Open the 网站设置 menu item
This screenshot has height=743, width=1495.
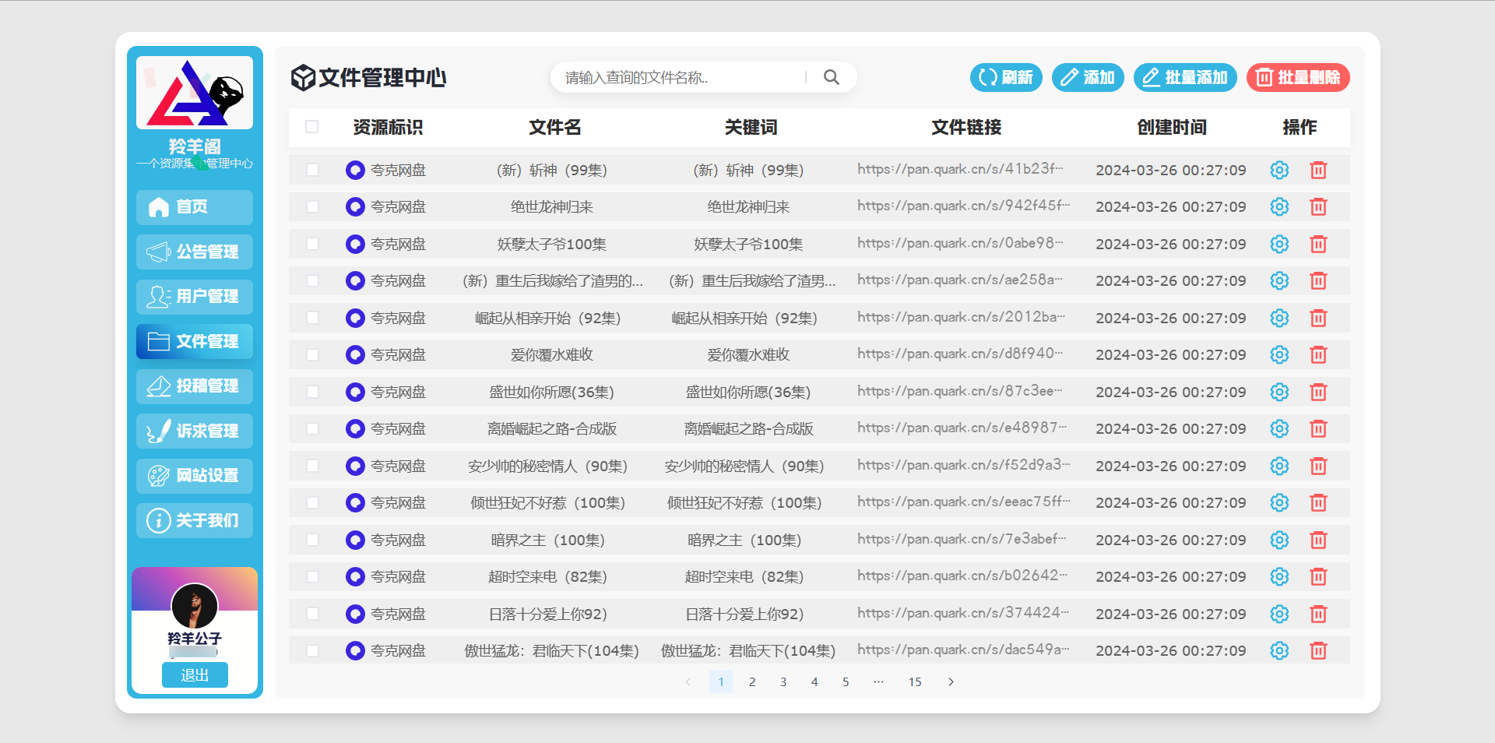coord(194,476)
